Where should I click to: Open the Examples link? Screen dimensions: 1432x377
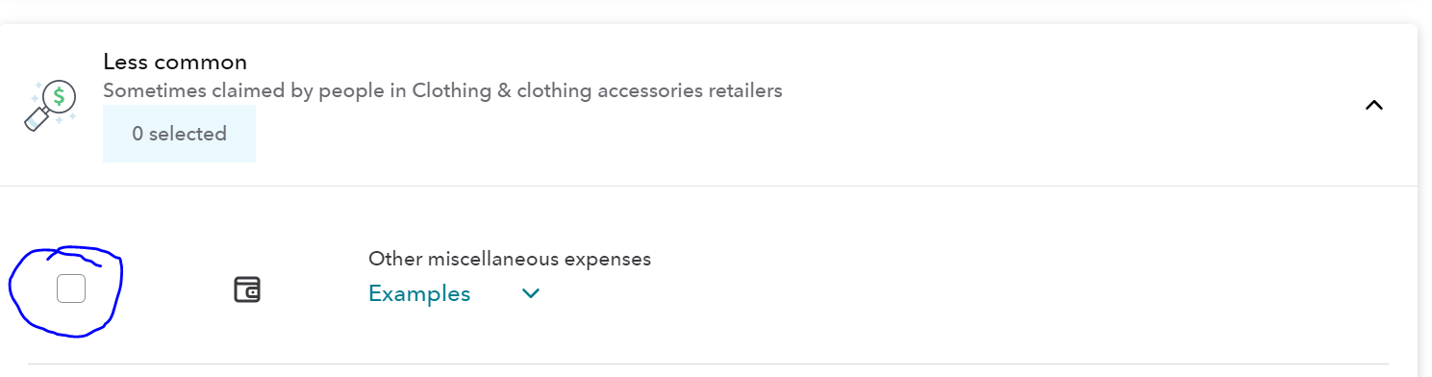(419, 293)
